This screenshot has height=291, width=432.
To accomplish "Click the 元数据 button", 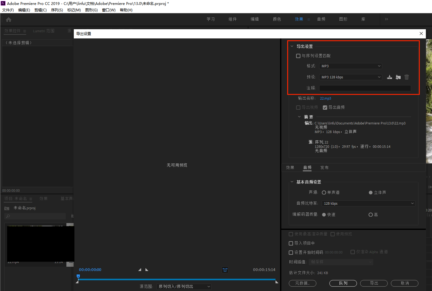I will (x=303, y=283).
